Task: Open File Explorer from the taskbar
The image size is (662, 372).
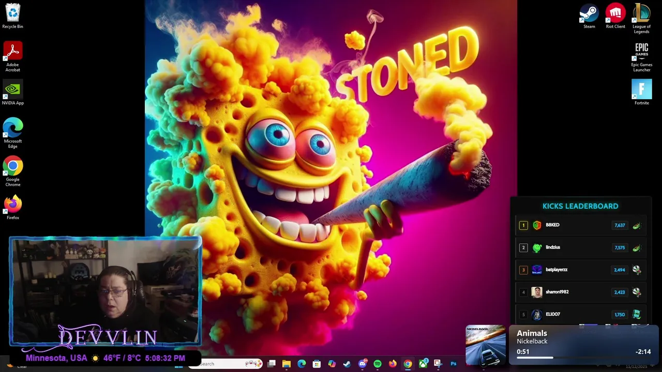Action: [x=287, y=364]
